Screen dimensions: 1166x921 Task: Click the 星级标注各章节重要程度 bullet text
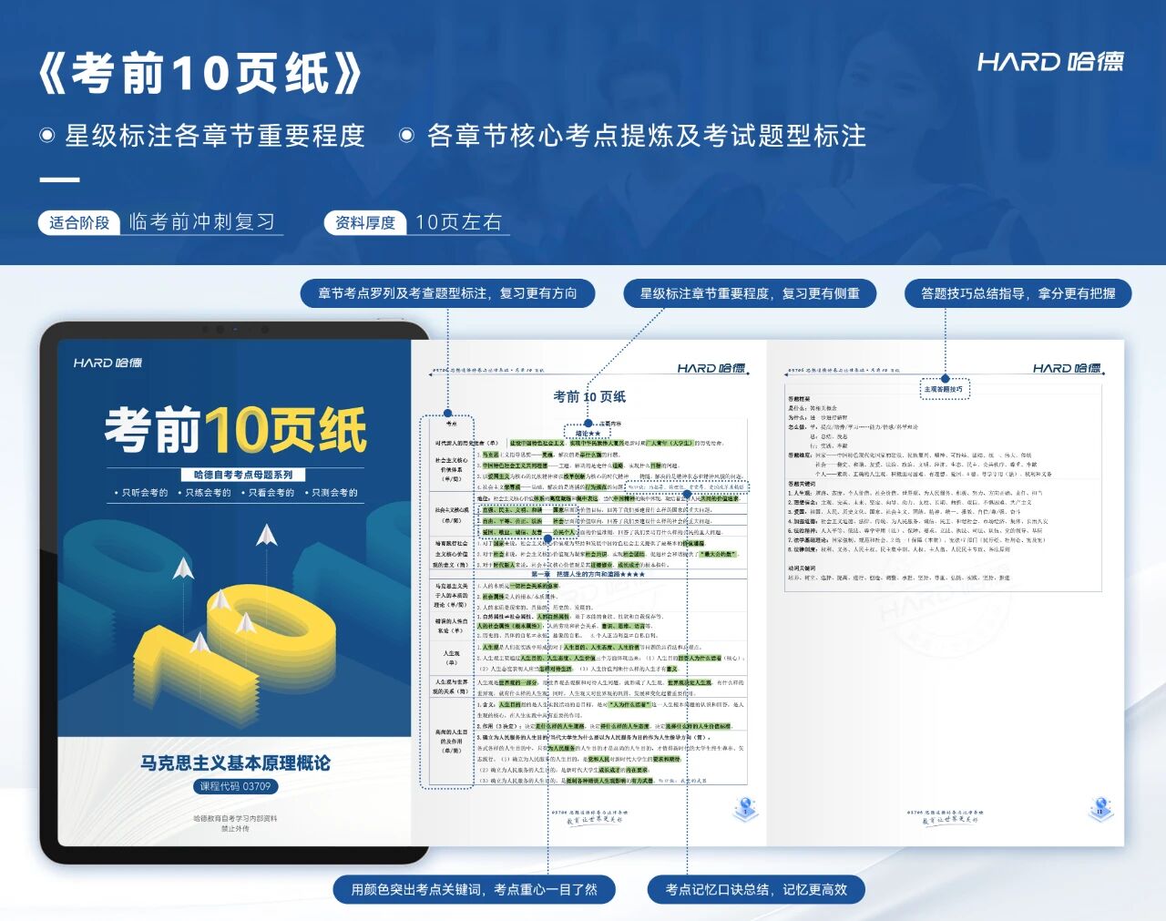pos(215,136)
